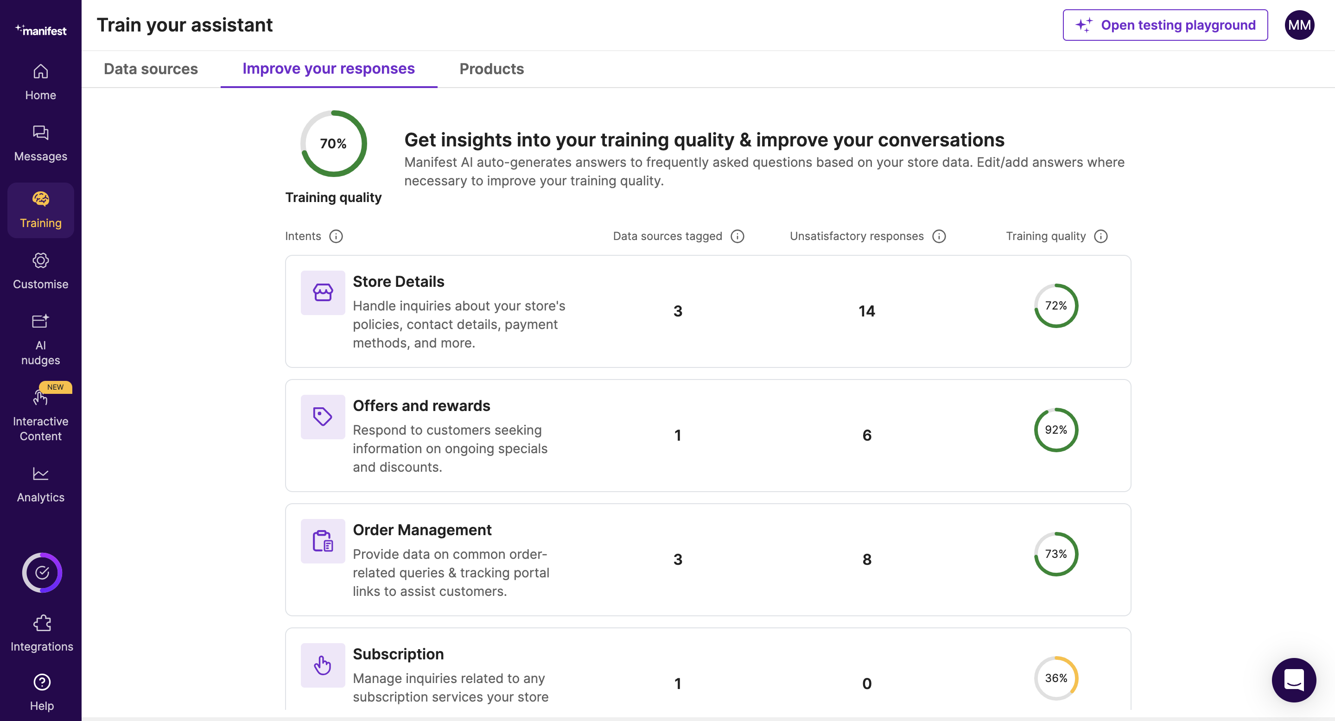Click Open testing playground button
Screen dimensions: 1335x721
point(1164,25)
